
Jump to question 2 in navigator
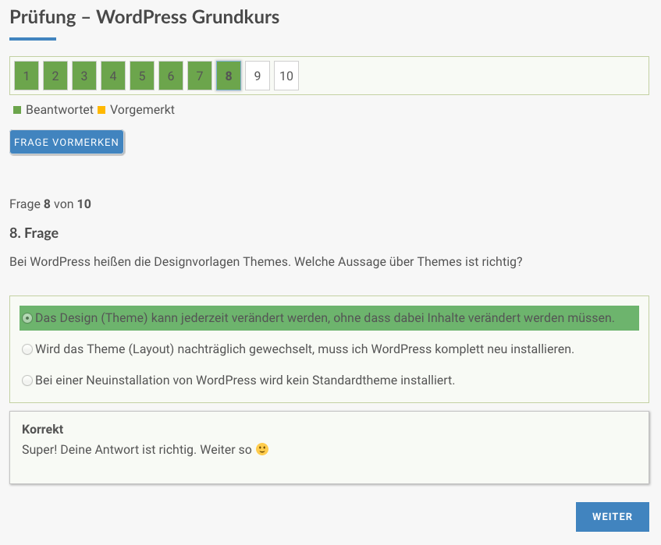tap(55, 76)
